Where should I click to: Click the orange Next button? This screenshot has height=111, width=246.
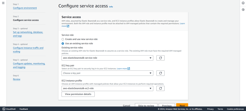click(x=182, y=105)
